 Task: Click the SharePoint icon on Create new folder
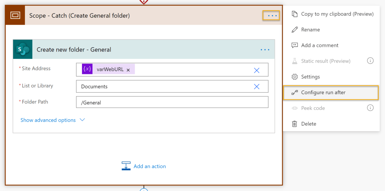coord(23,50)
